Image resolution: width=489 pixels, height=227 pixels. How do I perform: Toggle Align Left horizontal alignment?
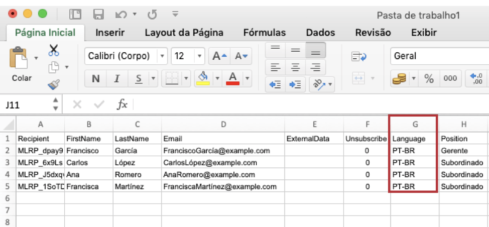point(275,67)
